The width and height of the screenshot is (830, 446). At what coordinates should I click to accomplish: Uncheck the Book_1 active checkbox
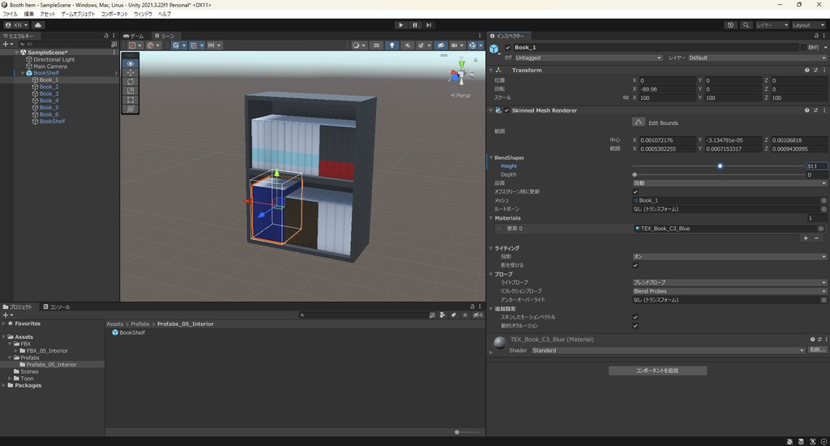coord(508,48)
